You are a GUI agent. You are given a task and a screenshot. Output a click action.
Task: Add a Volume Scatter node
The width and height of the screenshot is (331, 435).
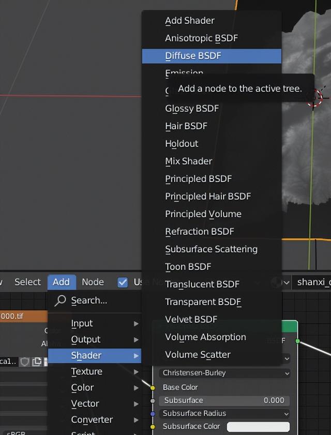[212, 355]
